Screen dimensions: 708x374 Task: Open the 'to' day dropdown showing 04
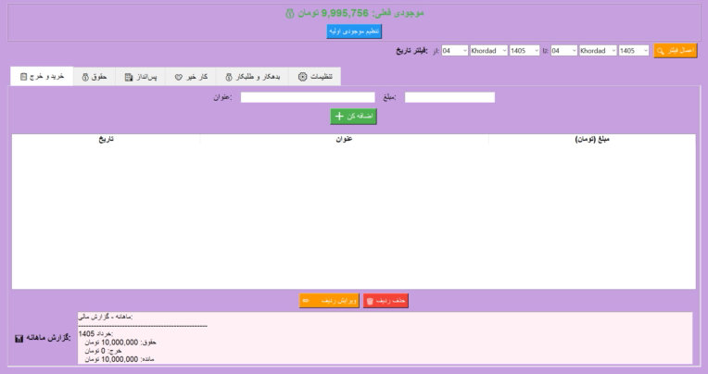click(564, 51)
